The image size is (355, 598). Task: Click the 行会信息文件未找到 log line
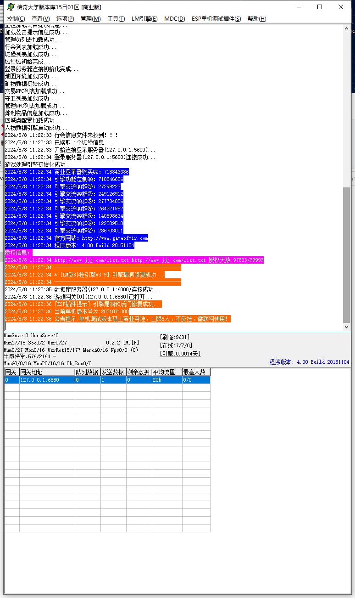(61, 135)
